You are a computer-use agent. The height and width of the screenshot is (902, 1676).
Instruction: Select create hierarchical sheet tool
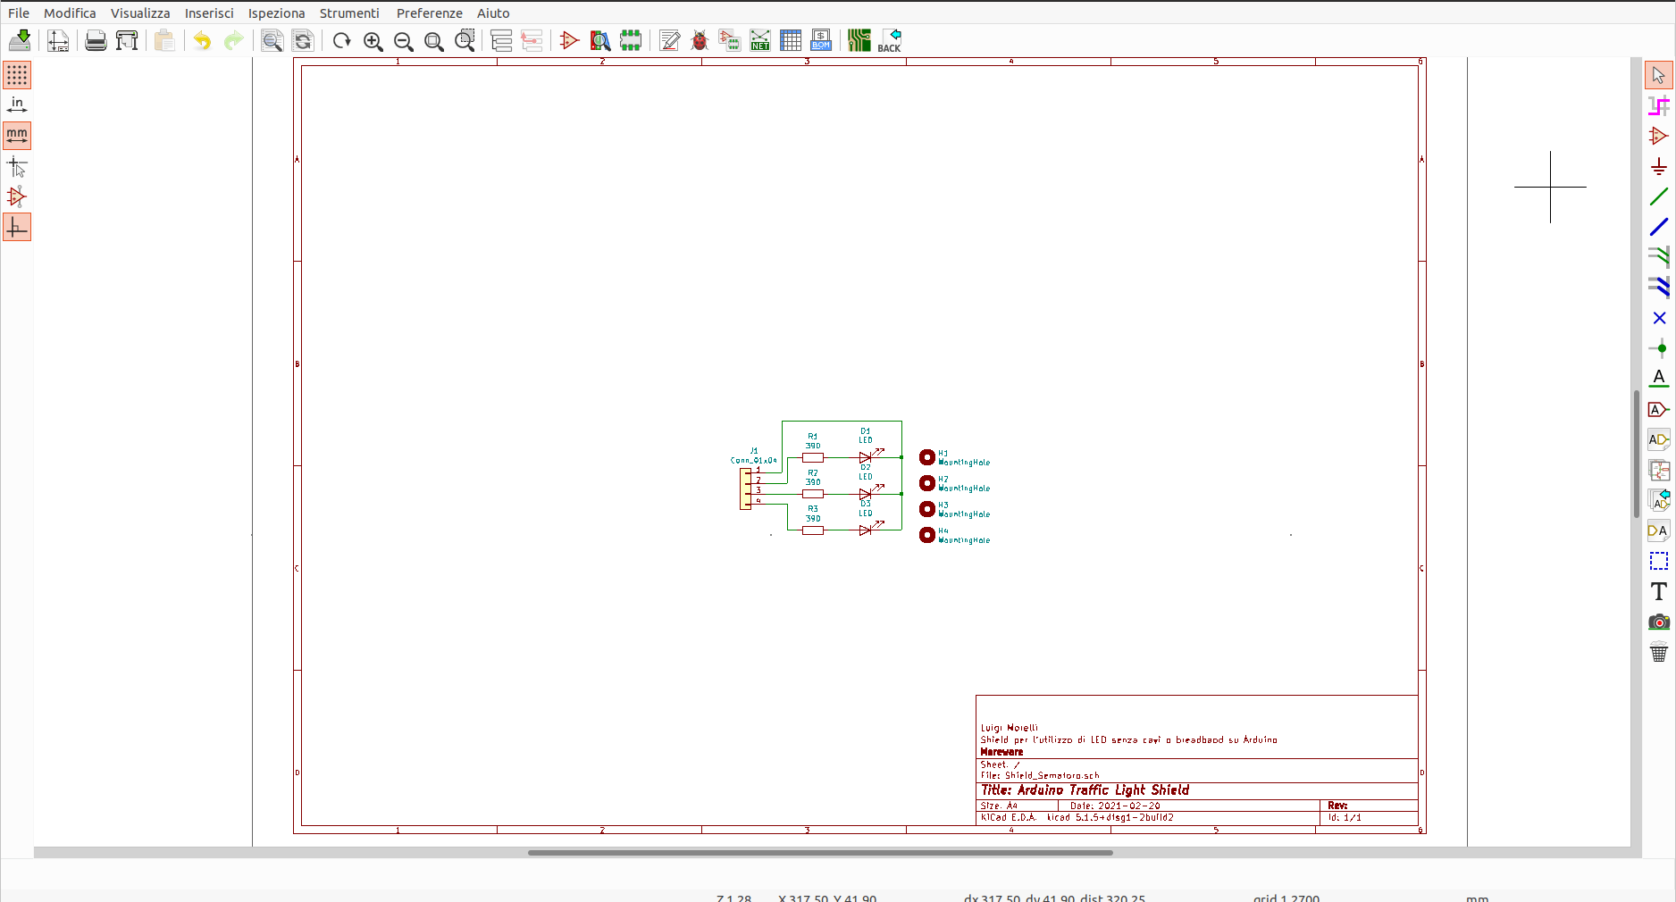[1659, 470]
